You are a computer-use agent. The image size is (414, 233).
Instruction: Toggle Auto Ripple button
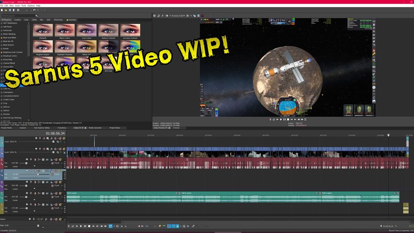(178, 226)
